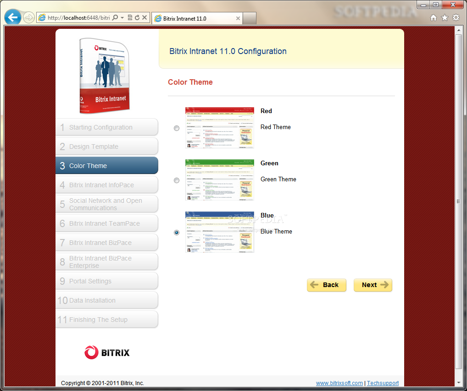Select step 3 Color Theme
The width and height of the screenshot is (467, 391).
[107, 166]
